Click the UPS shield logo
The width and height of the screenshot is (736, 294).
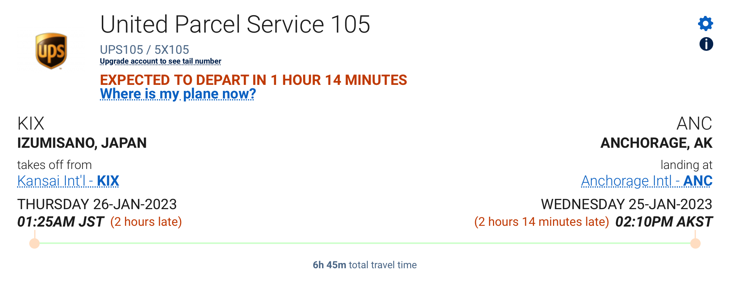click(51, 51)
